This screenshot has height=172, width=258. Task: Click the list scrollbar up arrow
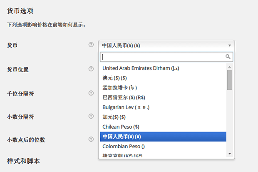(x=230, y=67)
